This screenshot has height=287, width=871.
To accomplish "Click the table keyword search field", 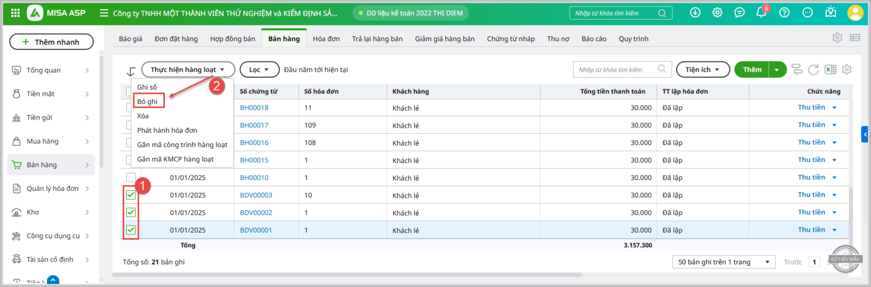I will [x=616, y=70].
